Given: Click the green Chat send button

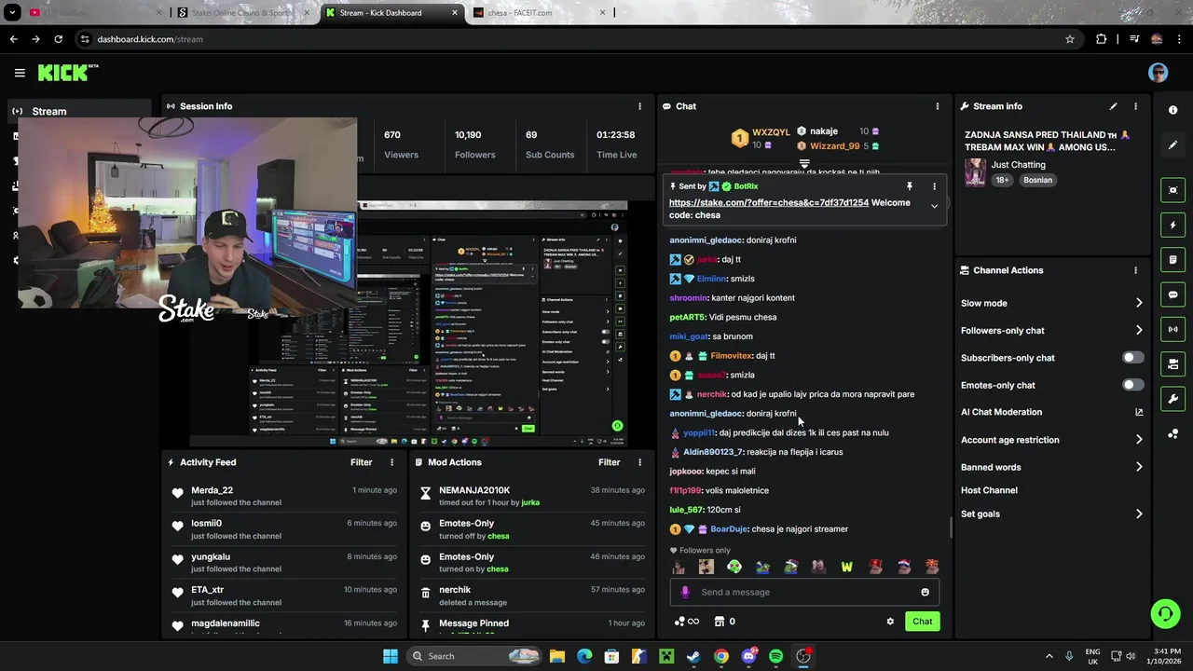Looking at the screenshot, I should pyautogui.click(x=922, y=622).
